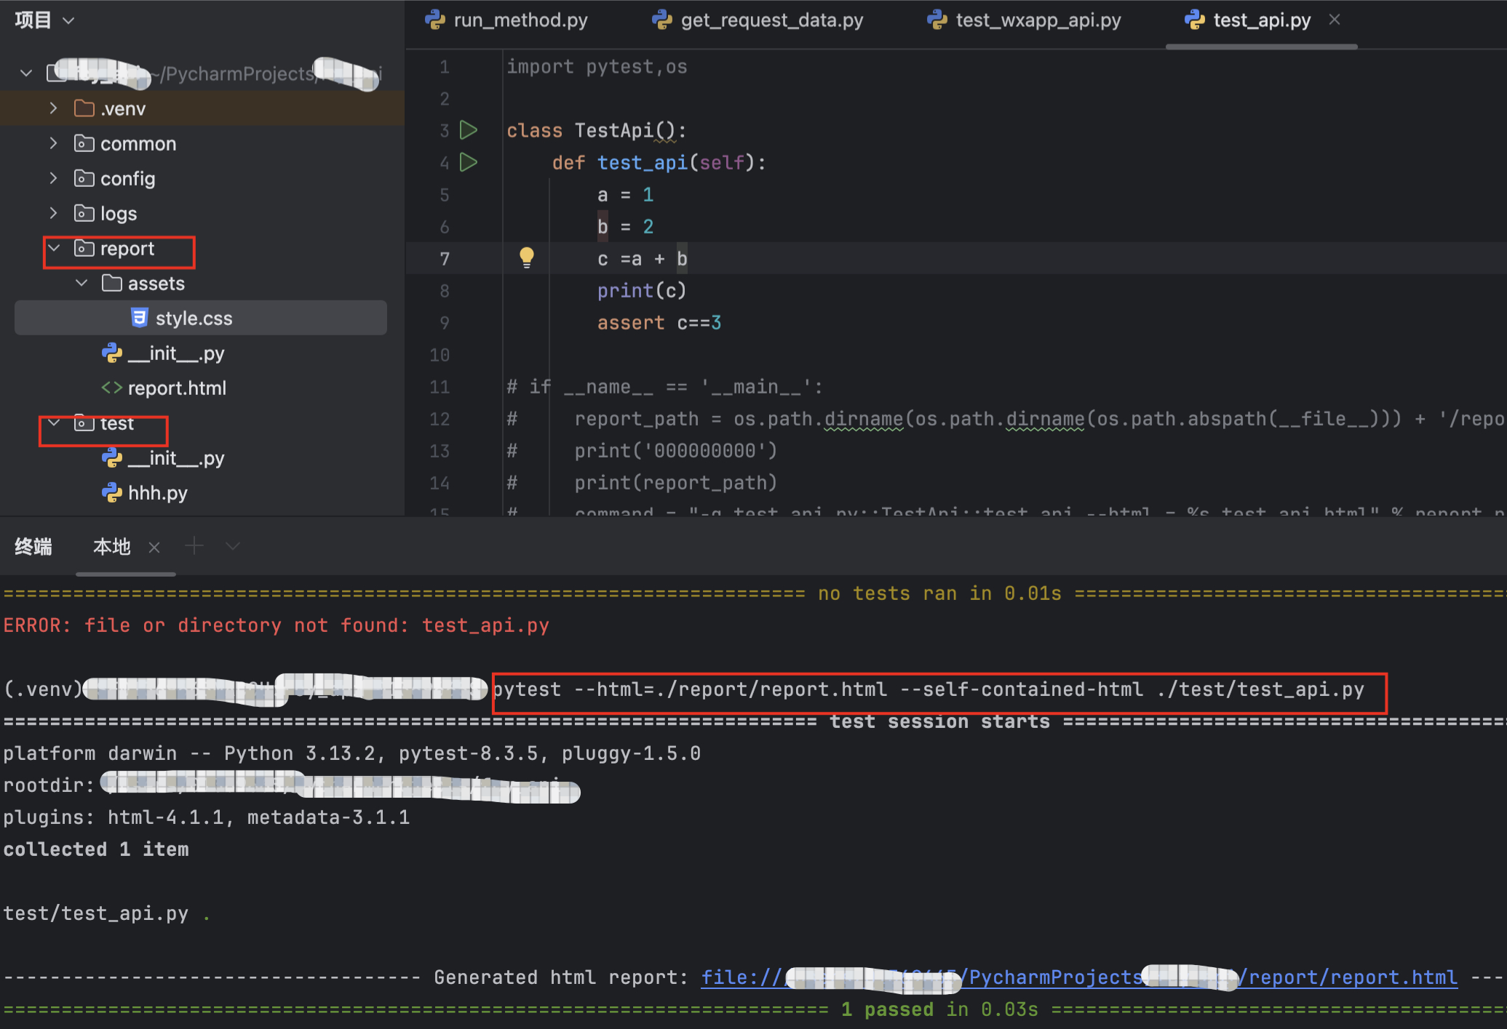This screenshot has width=1507, height=1029.
Task: Switch to get_request_data.py tab
Action: pyautogui.click(x=771, y=20)
